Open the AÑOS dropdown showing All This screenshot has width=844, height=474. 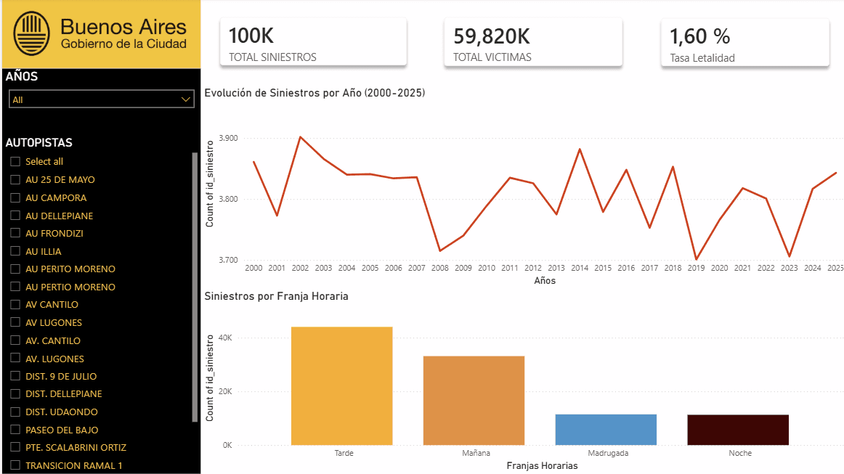click(101, 99)
